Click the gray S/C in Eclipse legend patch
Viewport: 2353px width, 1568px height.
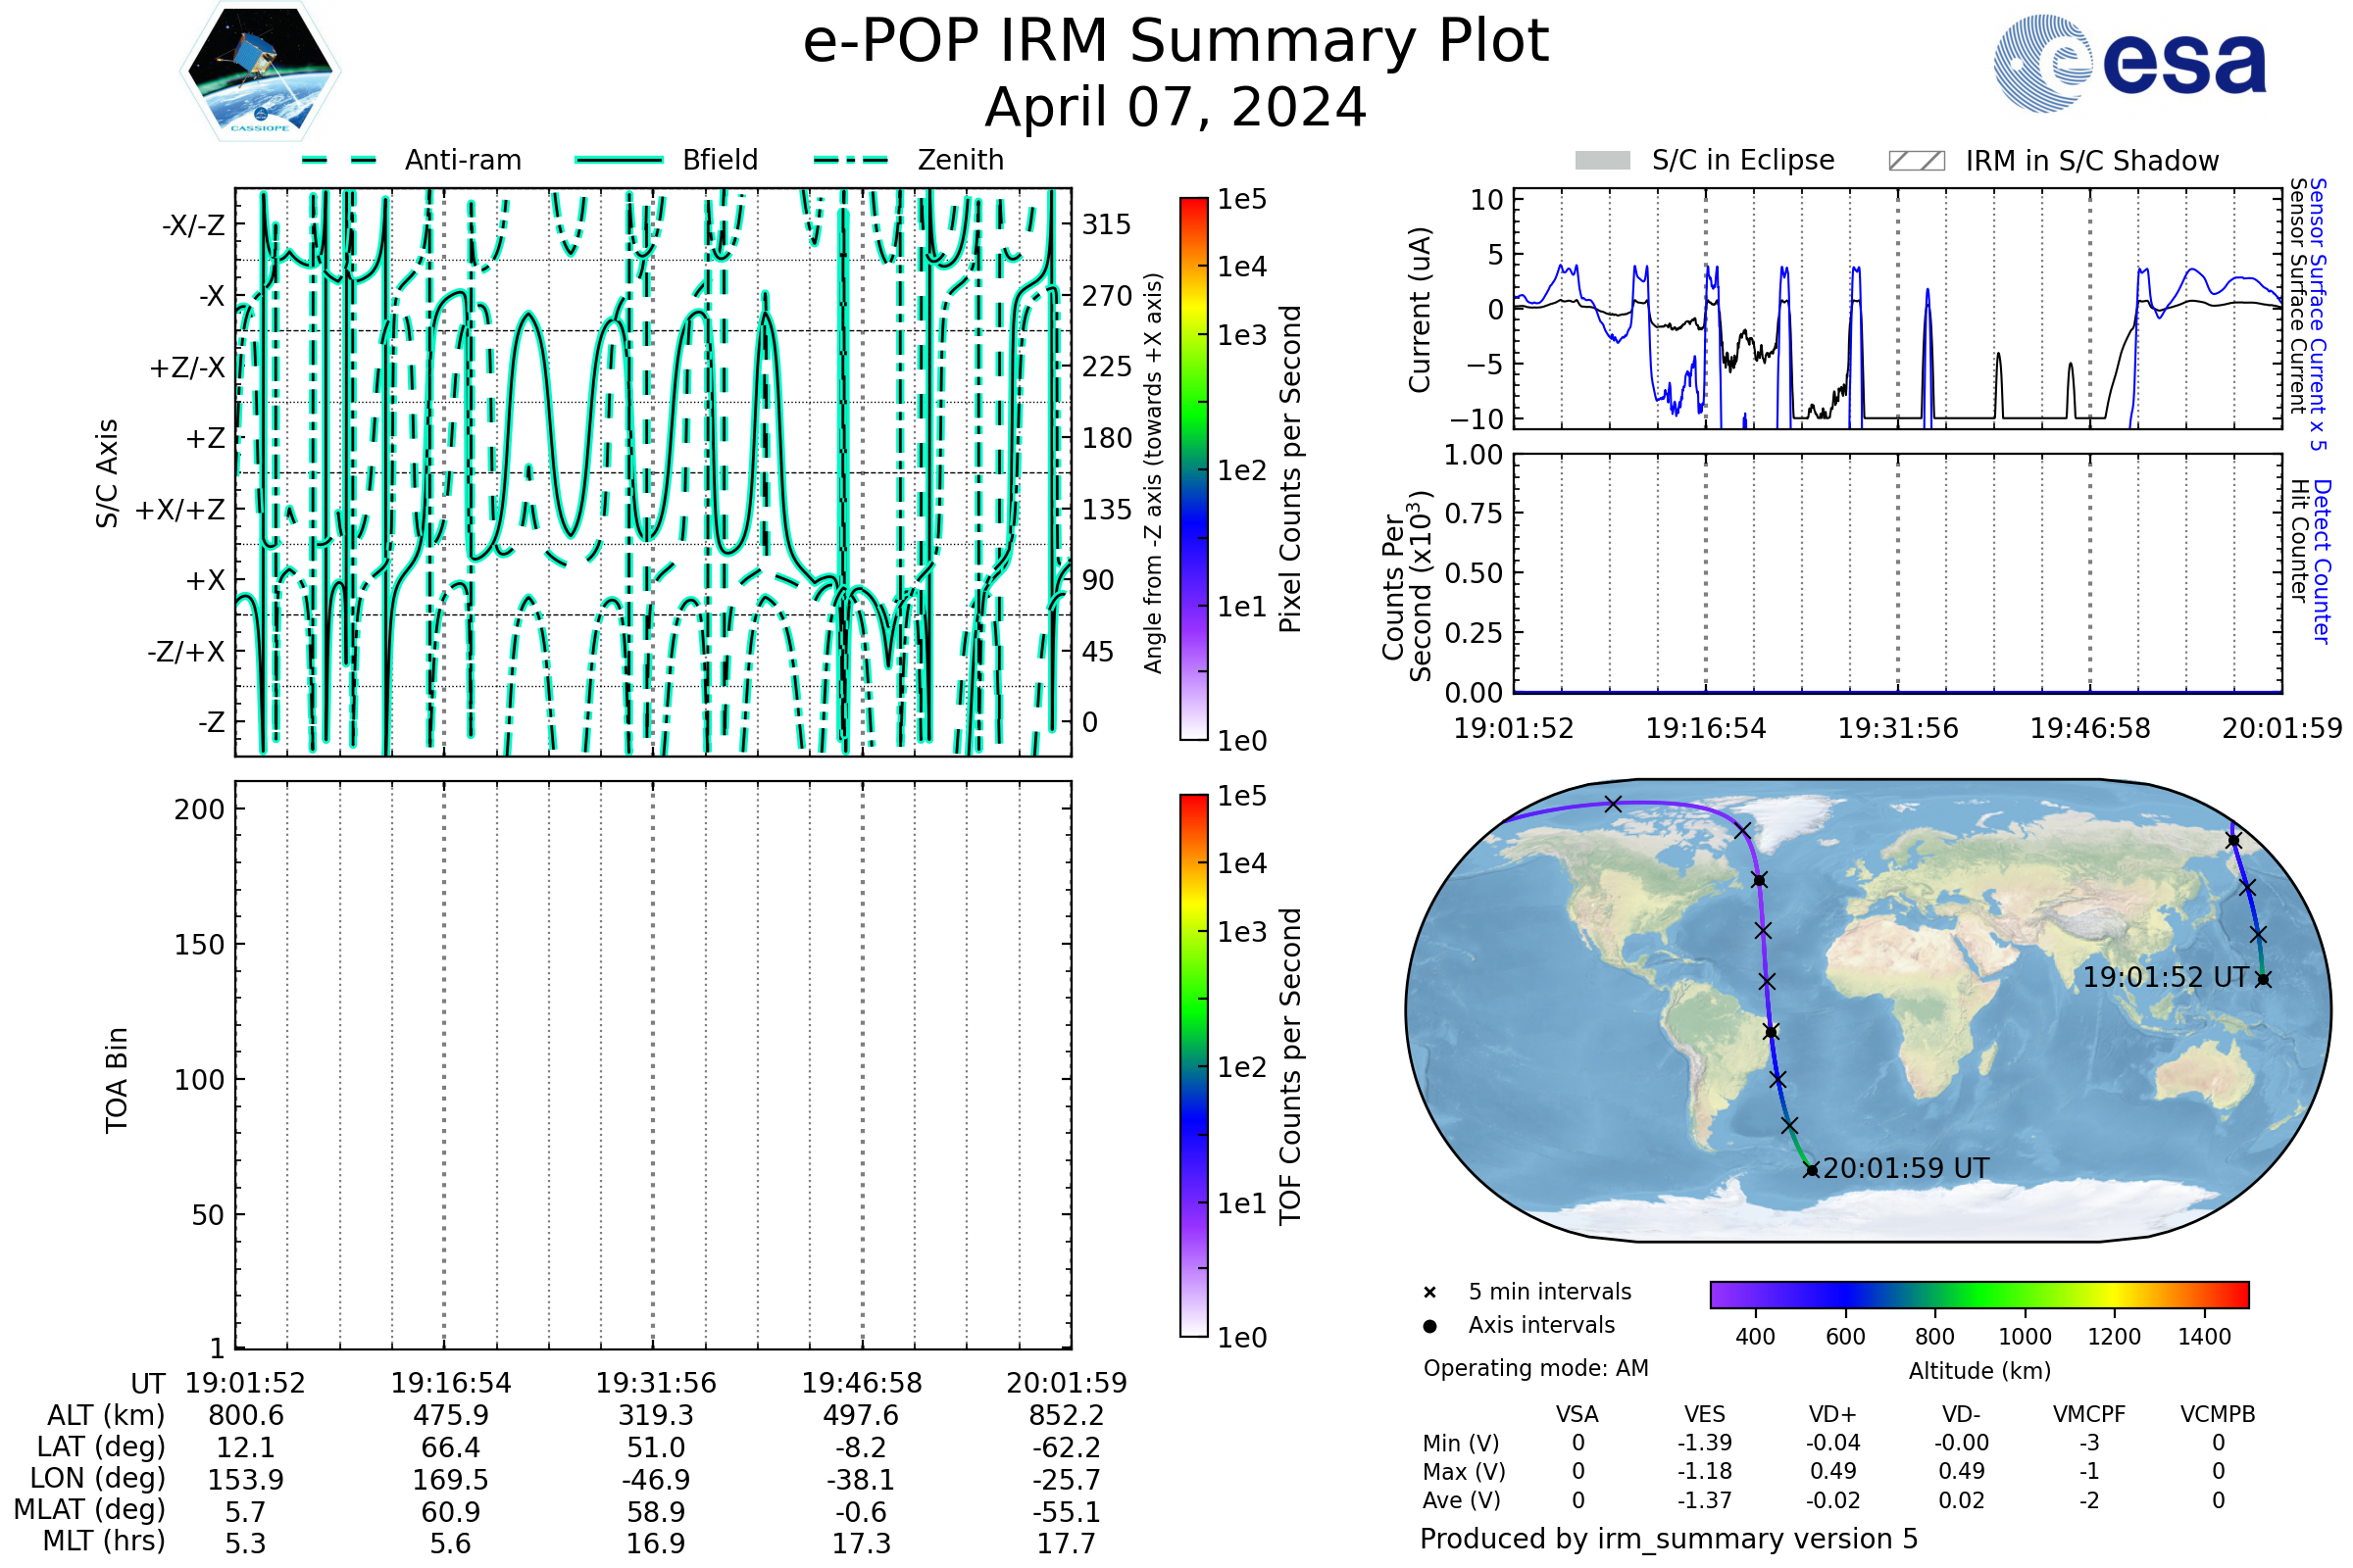coord(1603,161)
